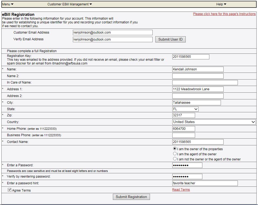
Task: Open the Menu dropdown in top bar
Action: pos(8,4)
